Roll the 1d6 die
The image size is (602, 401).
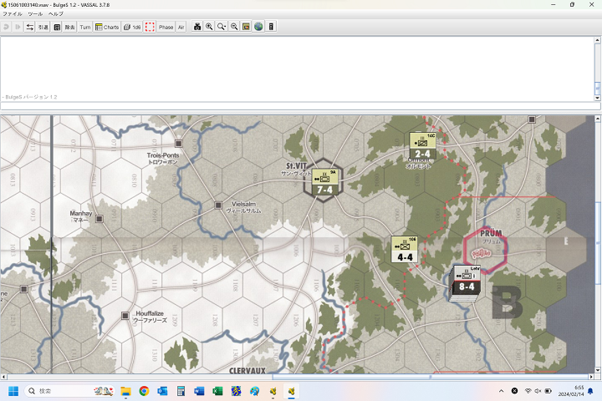point(132,27)
